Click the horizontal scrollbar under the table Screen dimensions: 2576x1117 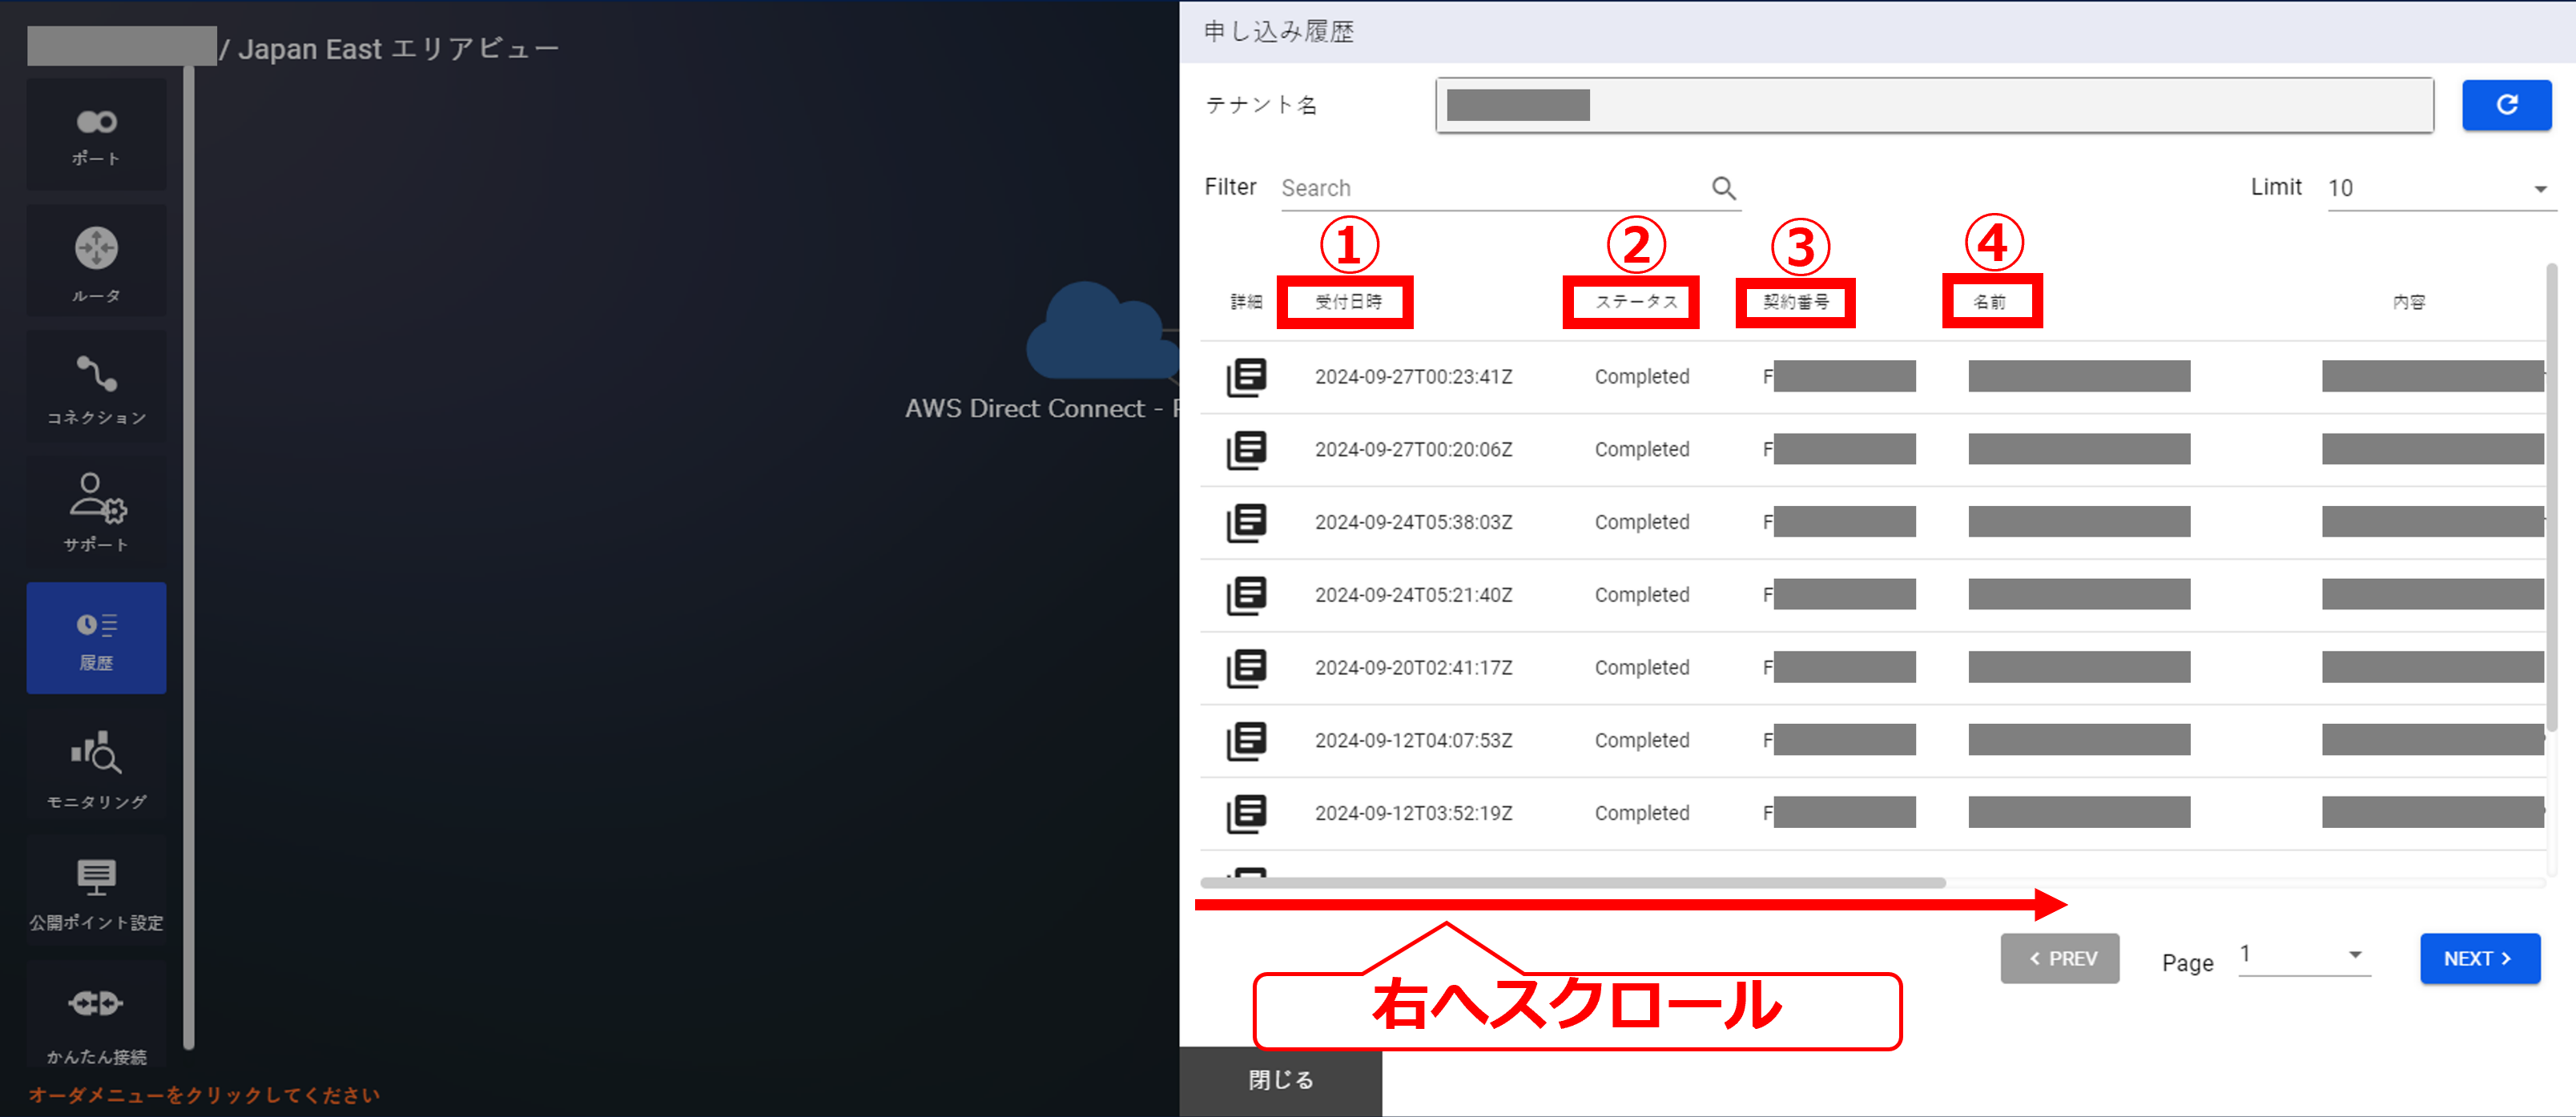coord(1572,883)
